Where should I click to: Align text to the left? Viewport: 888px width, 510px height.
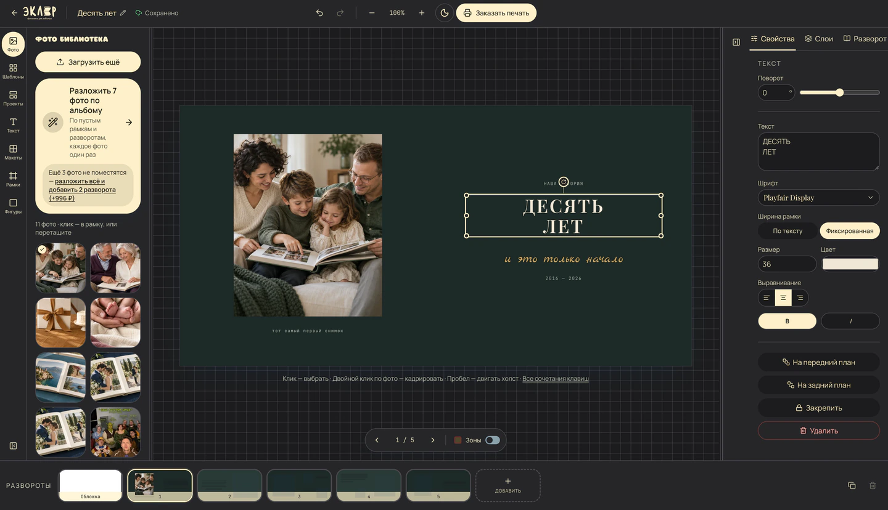767,298
